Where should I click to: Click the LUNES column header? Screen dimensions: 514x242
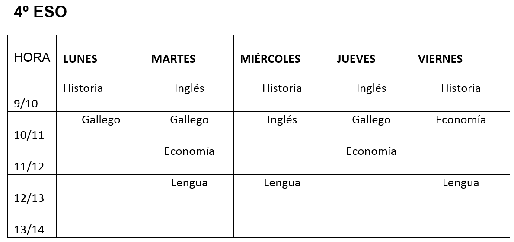tap(80, 59)
